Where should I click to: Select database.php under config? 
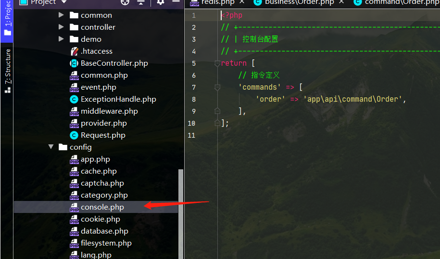coord(104,231)
